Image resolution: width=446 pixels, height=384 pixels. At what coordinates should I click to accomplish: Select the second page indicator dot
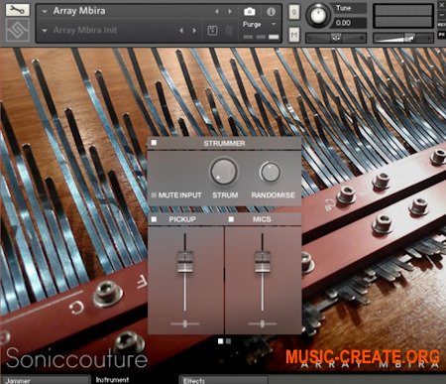[228, 341]
